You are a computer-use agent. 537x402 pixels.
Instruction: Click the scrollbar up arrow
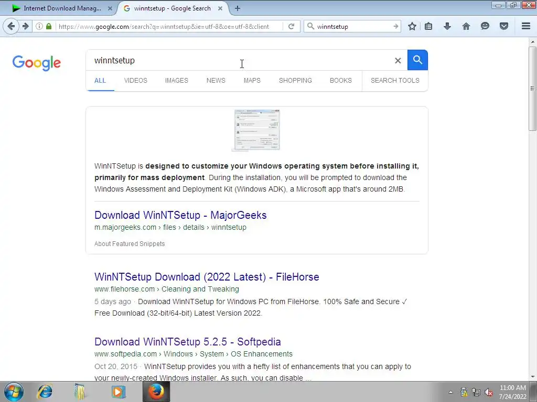click(532, 42)
